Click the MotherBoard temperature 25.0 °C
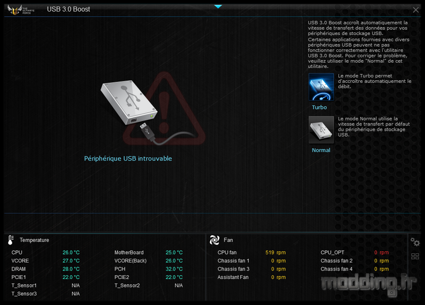 pos(174,252)
